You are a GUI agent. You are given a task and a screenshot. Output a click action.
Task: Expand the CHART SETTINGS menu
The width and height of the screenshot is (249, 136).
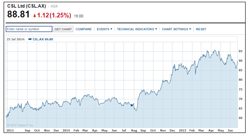[176, 29]
